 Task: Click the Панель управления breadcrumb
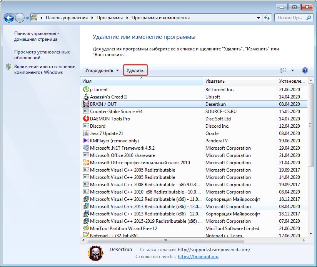(x=67, y=18)
